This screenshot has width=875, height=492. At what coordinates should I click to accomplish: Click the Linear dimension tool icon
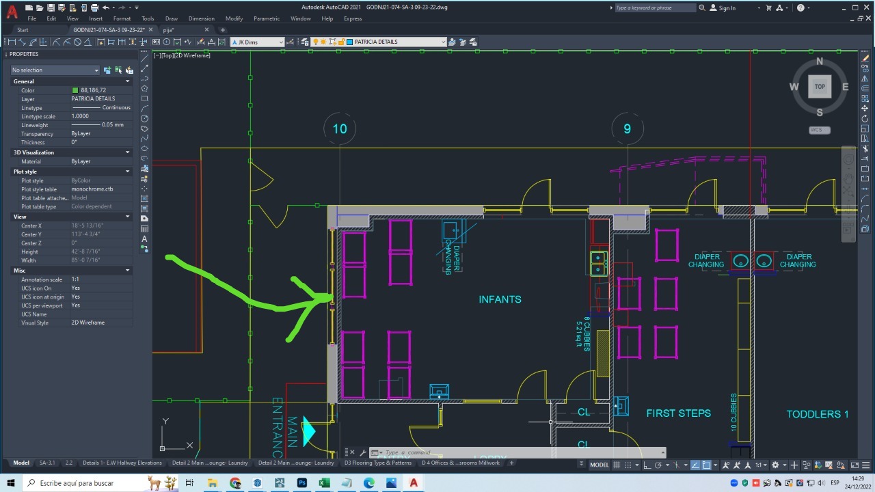coord(12,42)
